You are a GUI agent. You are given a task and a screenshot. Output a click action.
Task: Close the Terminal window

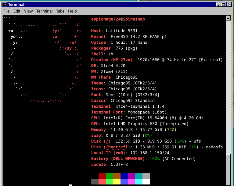229,4
